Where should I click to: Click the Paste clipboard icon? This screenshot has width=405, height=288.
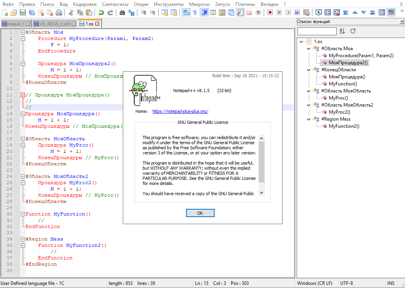[x=89, y=13]
